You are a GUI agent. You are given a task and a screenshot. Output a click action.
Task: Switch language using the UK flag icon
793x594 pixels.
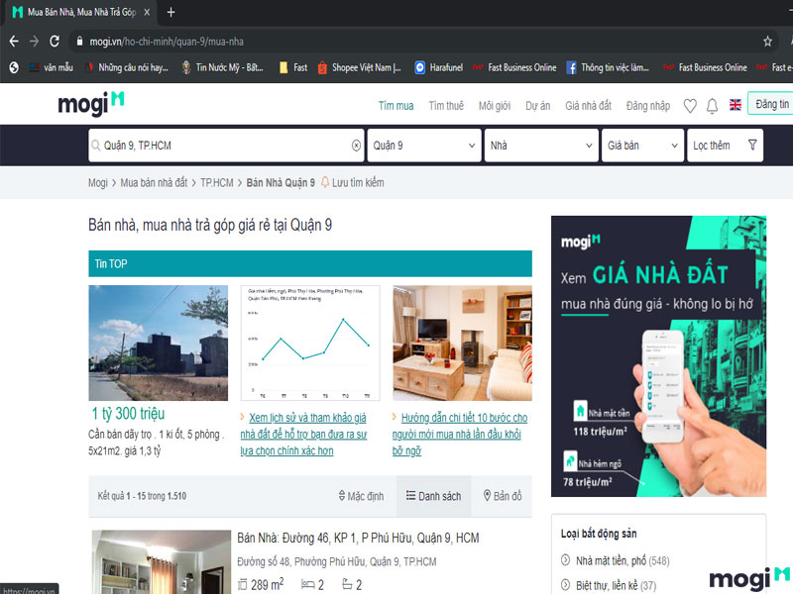tap(735, 105)
